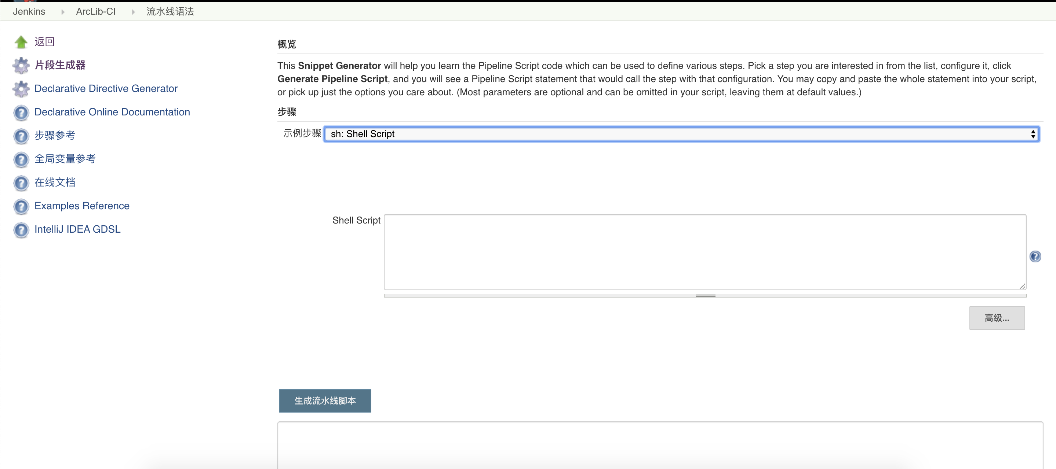Click the green up-arrow icon beside 返回
Viewport: 1056px width, 469px height.
[21, 42]
